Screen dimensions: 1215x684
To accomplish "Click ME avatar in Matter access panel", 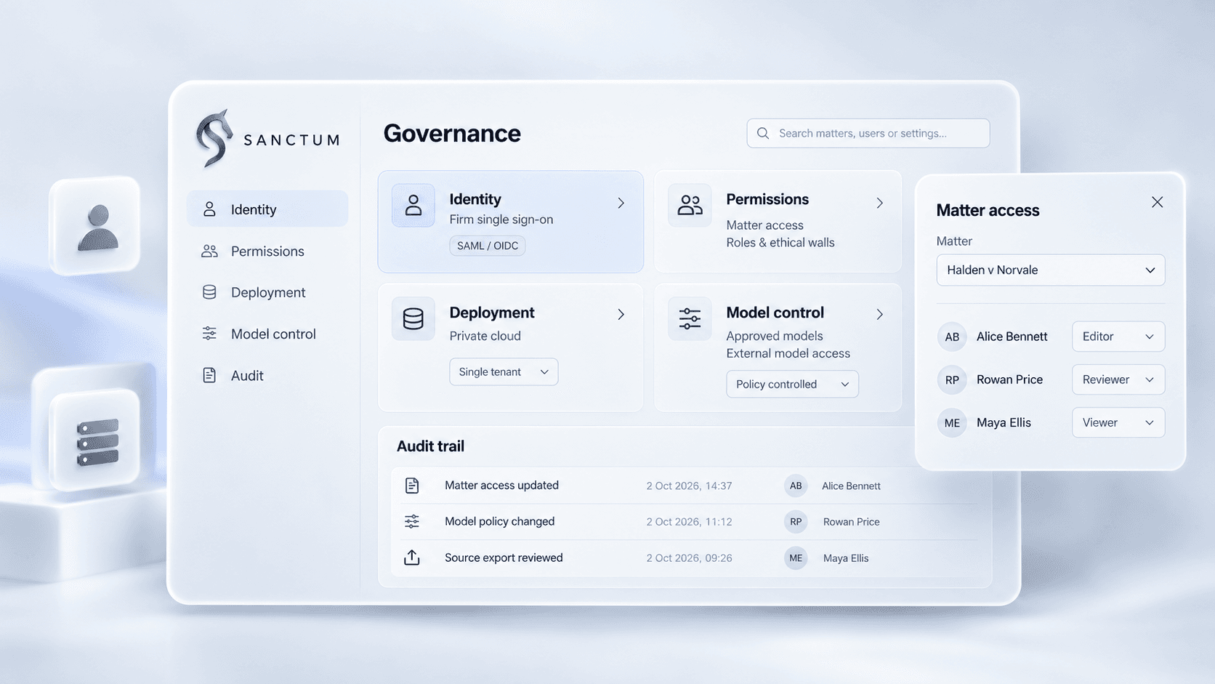I will [952, 422].
